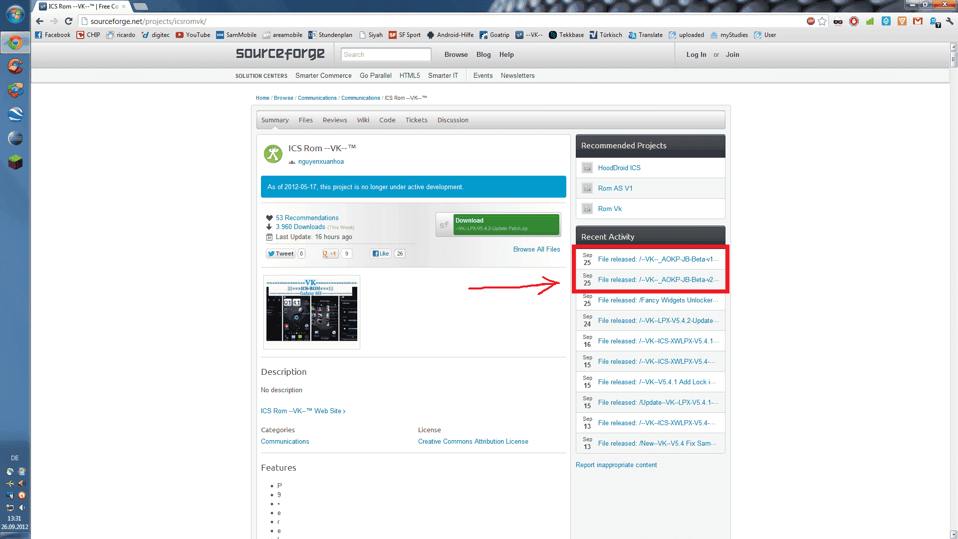Open the Discussion tab
This screenshot has height=539, width=958.
pyautogui.click(x=453, y=120)
